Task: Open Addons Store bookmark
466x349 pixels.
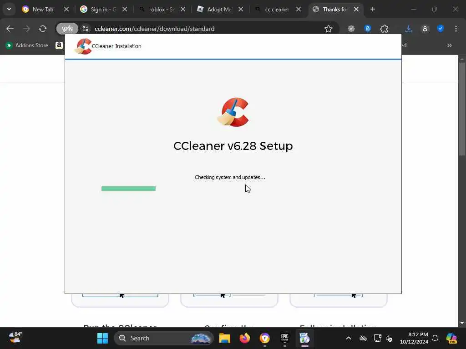Action: point(27,45)
